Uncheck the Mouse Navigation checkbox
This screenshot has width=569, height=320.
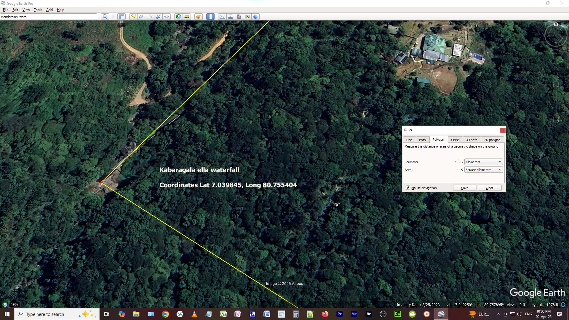[x=408, y=188]
